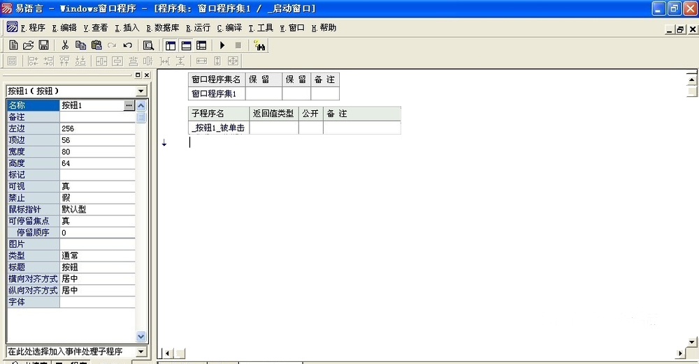Screen dimensions: 699x364
Task: Click the _按钮1_被单击 subroutine name cell
Action: coord(218,128)
